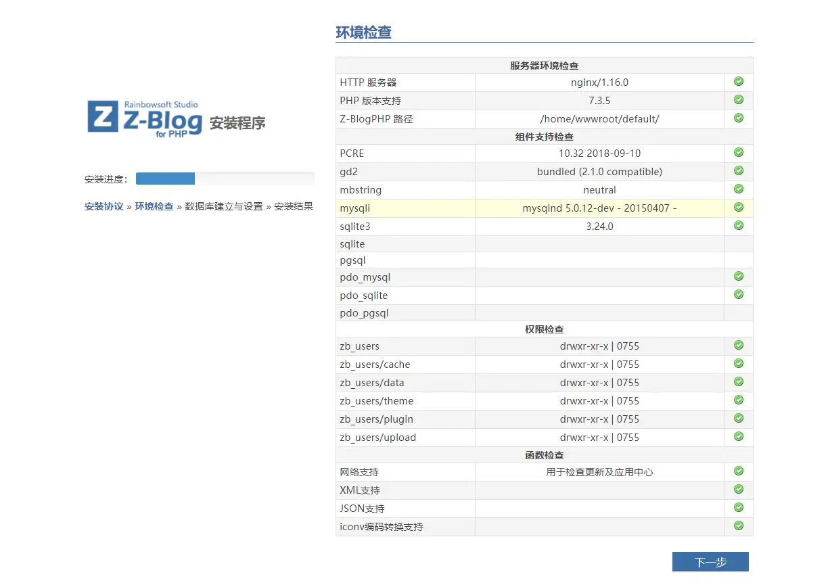Click the green check icon in pdo_mysql row

pos(739,276)
